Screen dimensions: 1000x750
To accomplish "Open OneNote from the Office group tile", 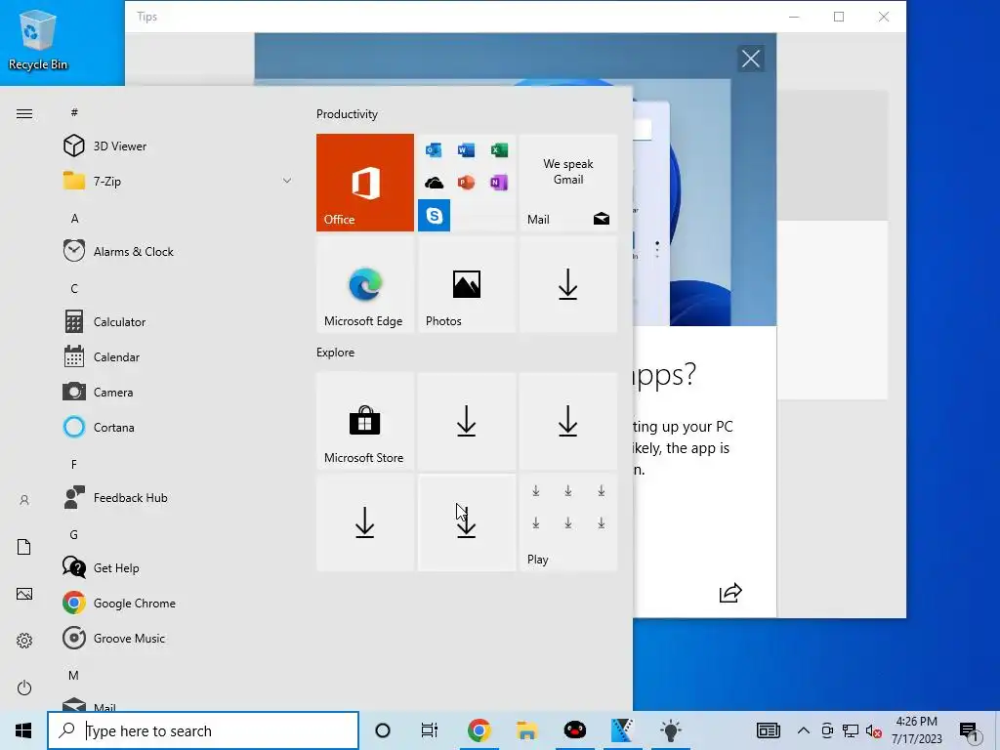I will tap(499, 183).
